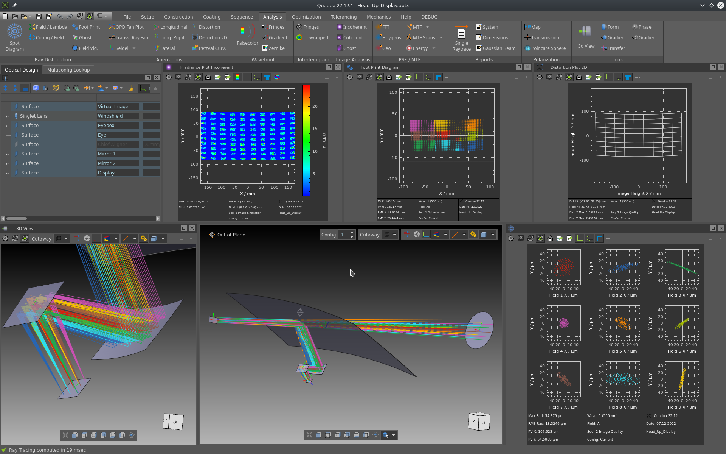Click the Single Raytrace report icon

pyautogui.click(x=461, y=38)
